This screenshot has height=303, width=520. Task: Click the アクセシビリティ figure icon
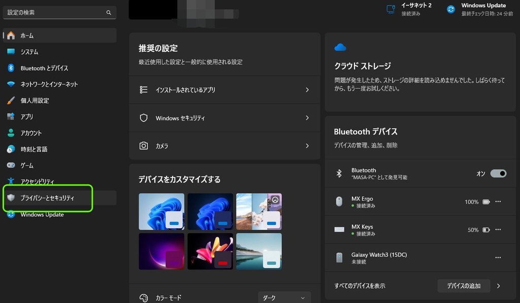(x=11, y=181)
